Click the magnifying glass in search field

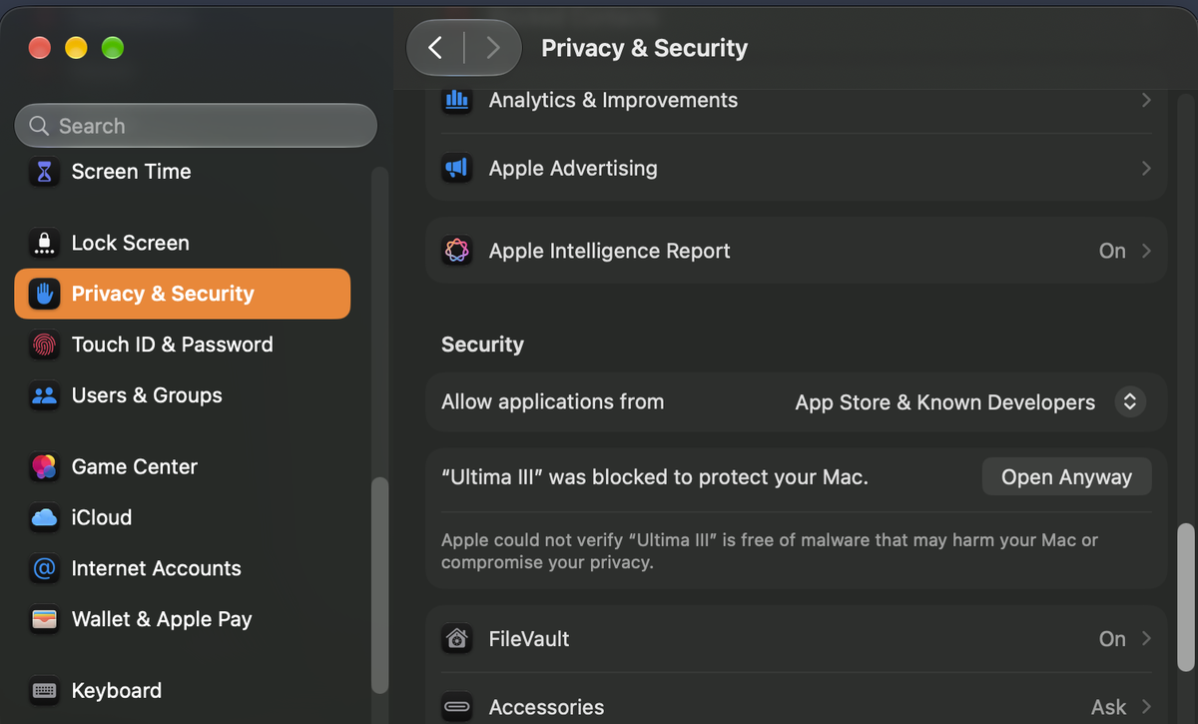(x=39, y=126)
